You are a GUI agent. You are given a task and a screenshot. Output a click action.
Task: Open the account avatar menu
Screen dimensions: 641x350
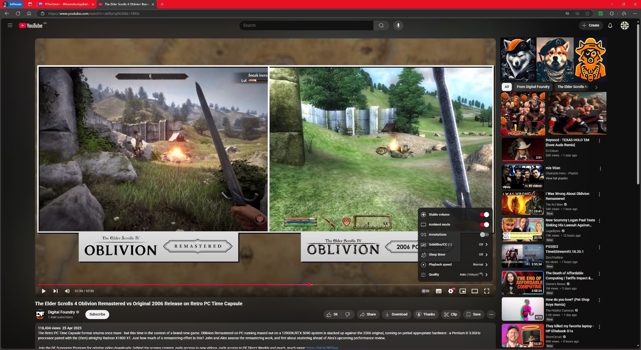[625, 25]
